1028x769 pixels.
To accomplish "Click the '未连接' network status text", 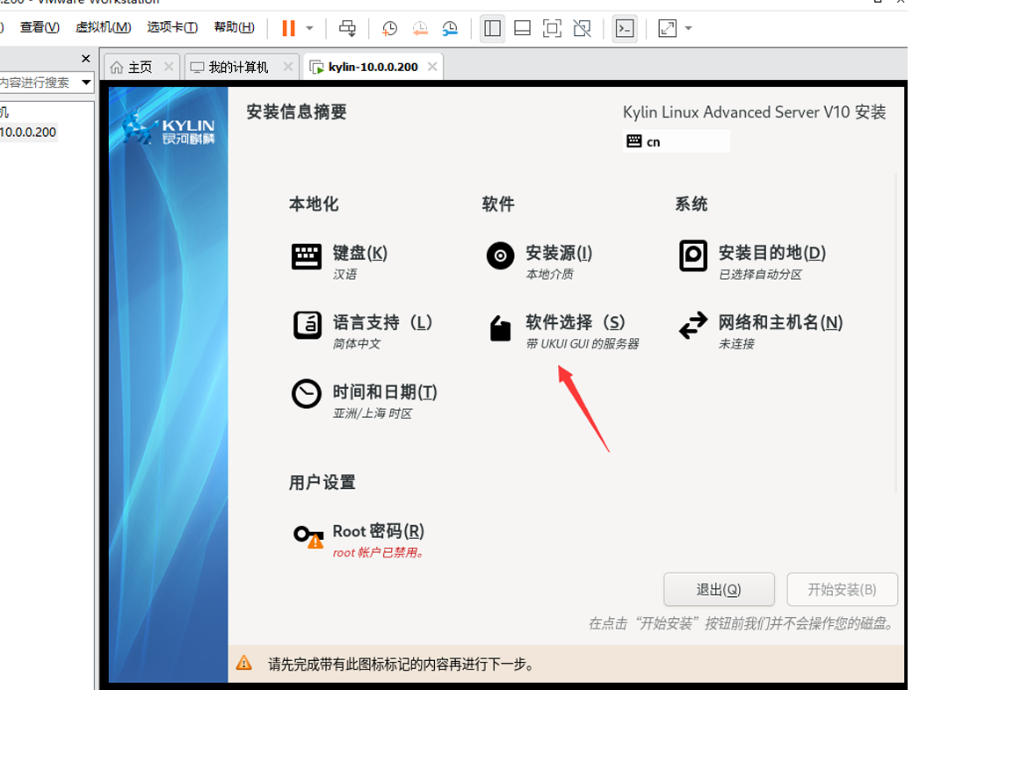I will click(x=736, y=344).
